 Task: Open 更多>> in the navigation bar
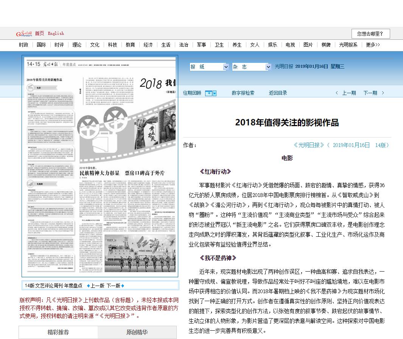tap(373, 45)
